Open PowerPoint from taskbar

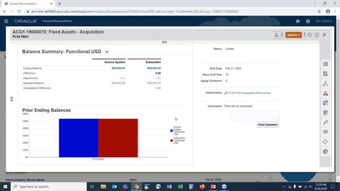coord(213,186)
